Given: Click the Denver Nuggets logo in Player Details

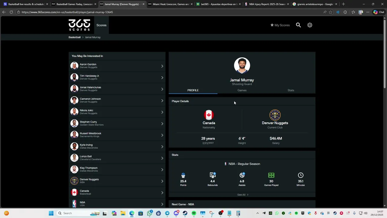Looking at the screenshot, I should 275,115.
